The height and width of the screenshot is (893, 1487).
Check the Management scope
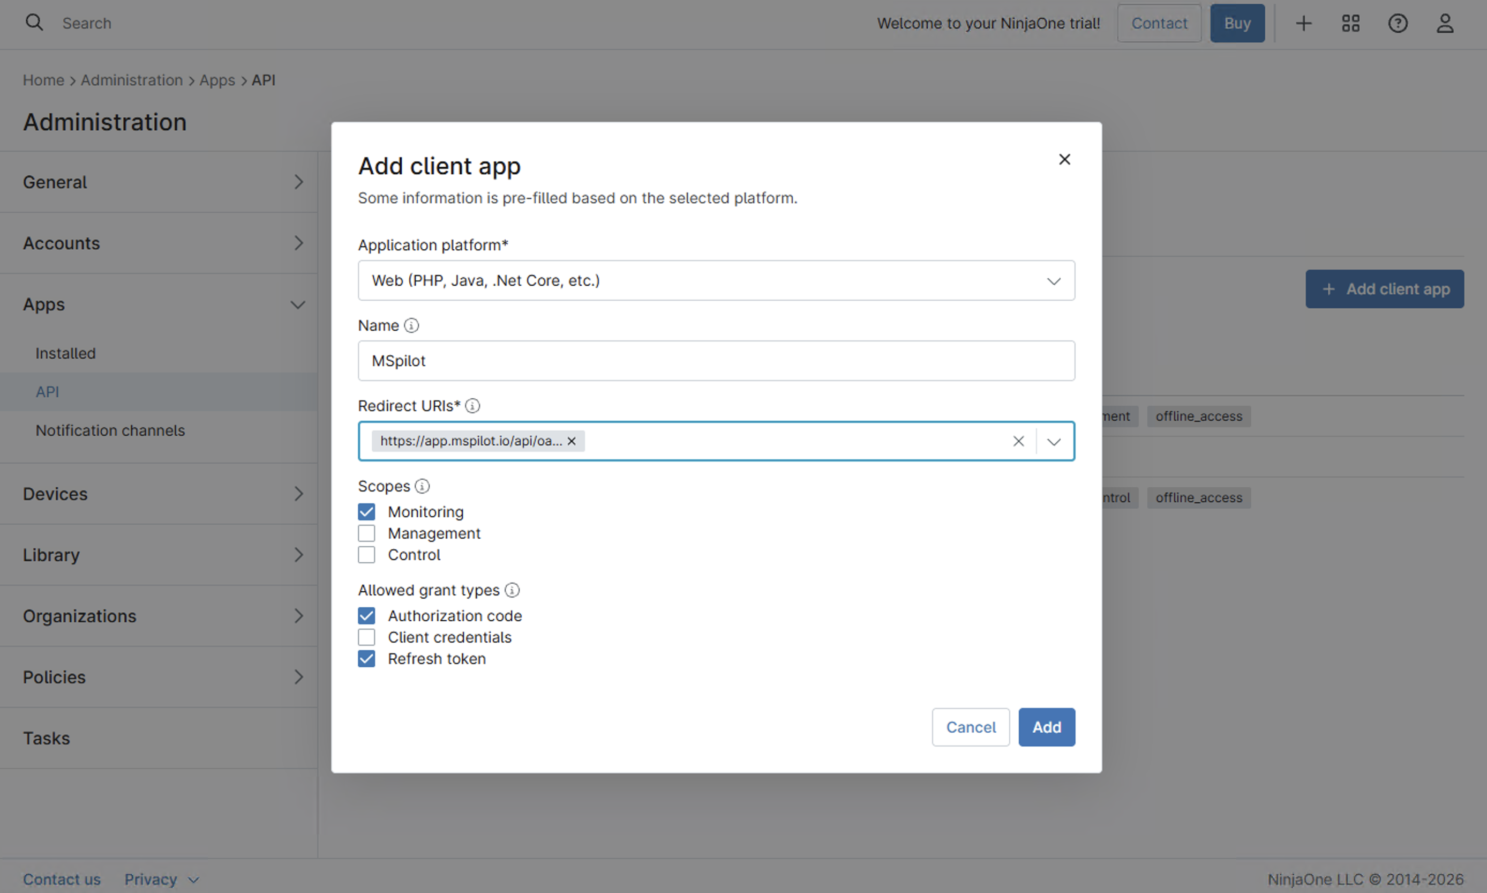click(x=366, y=533)
